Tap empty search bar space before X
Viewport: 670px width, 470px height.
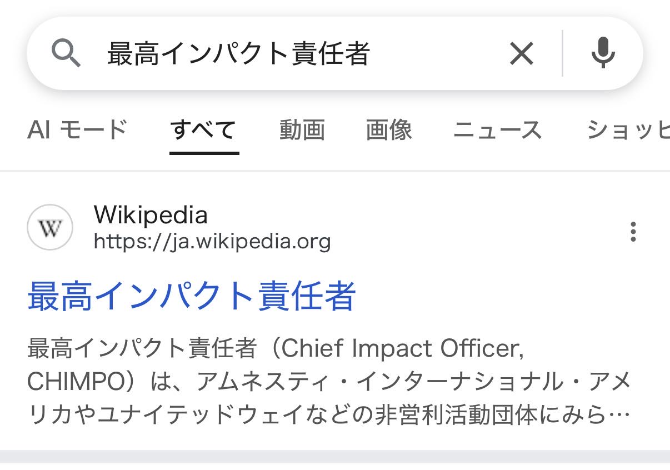coord(439,54)
